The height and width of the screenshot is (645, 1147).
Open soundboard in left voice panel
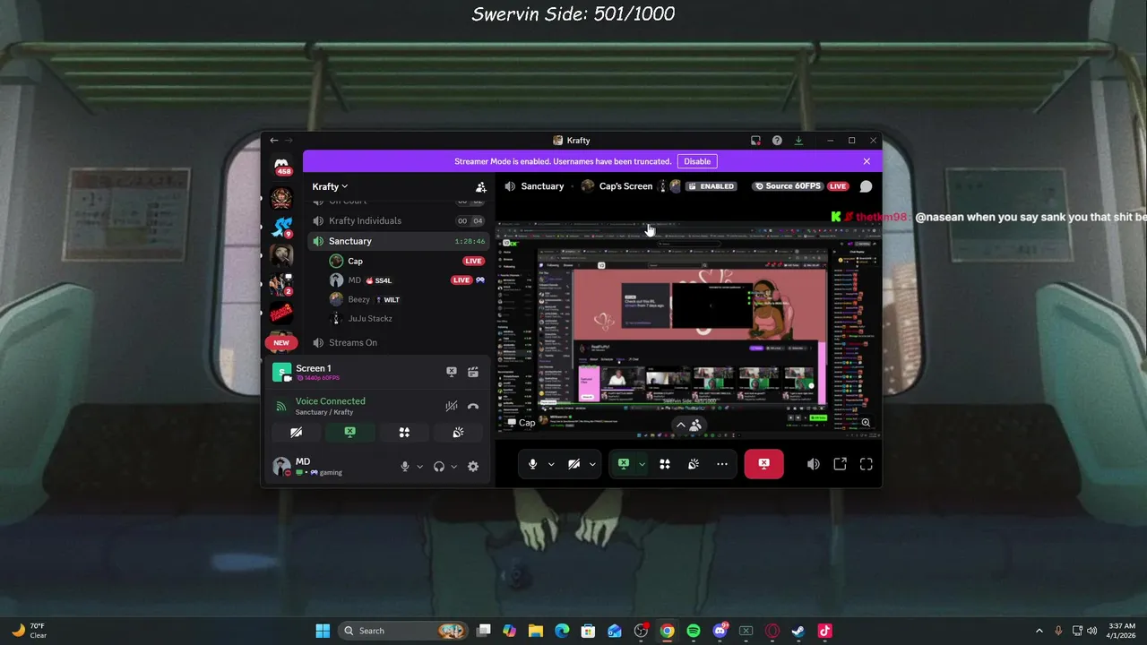[458, 432]
